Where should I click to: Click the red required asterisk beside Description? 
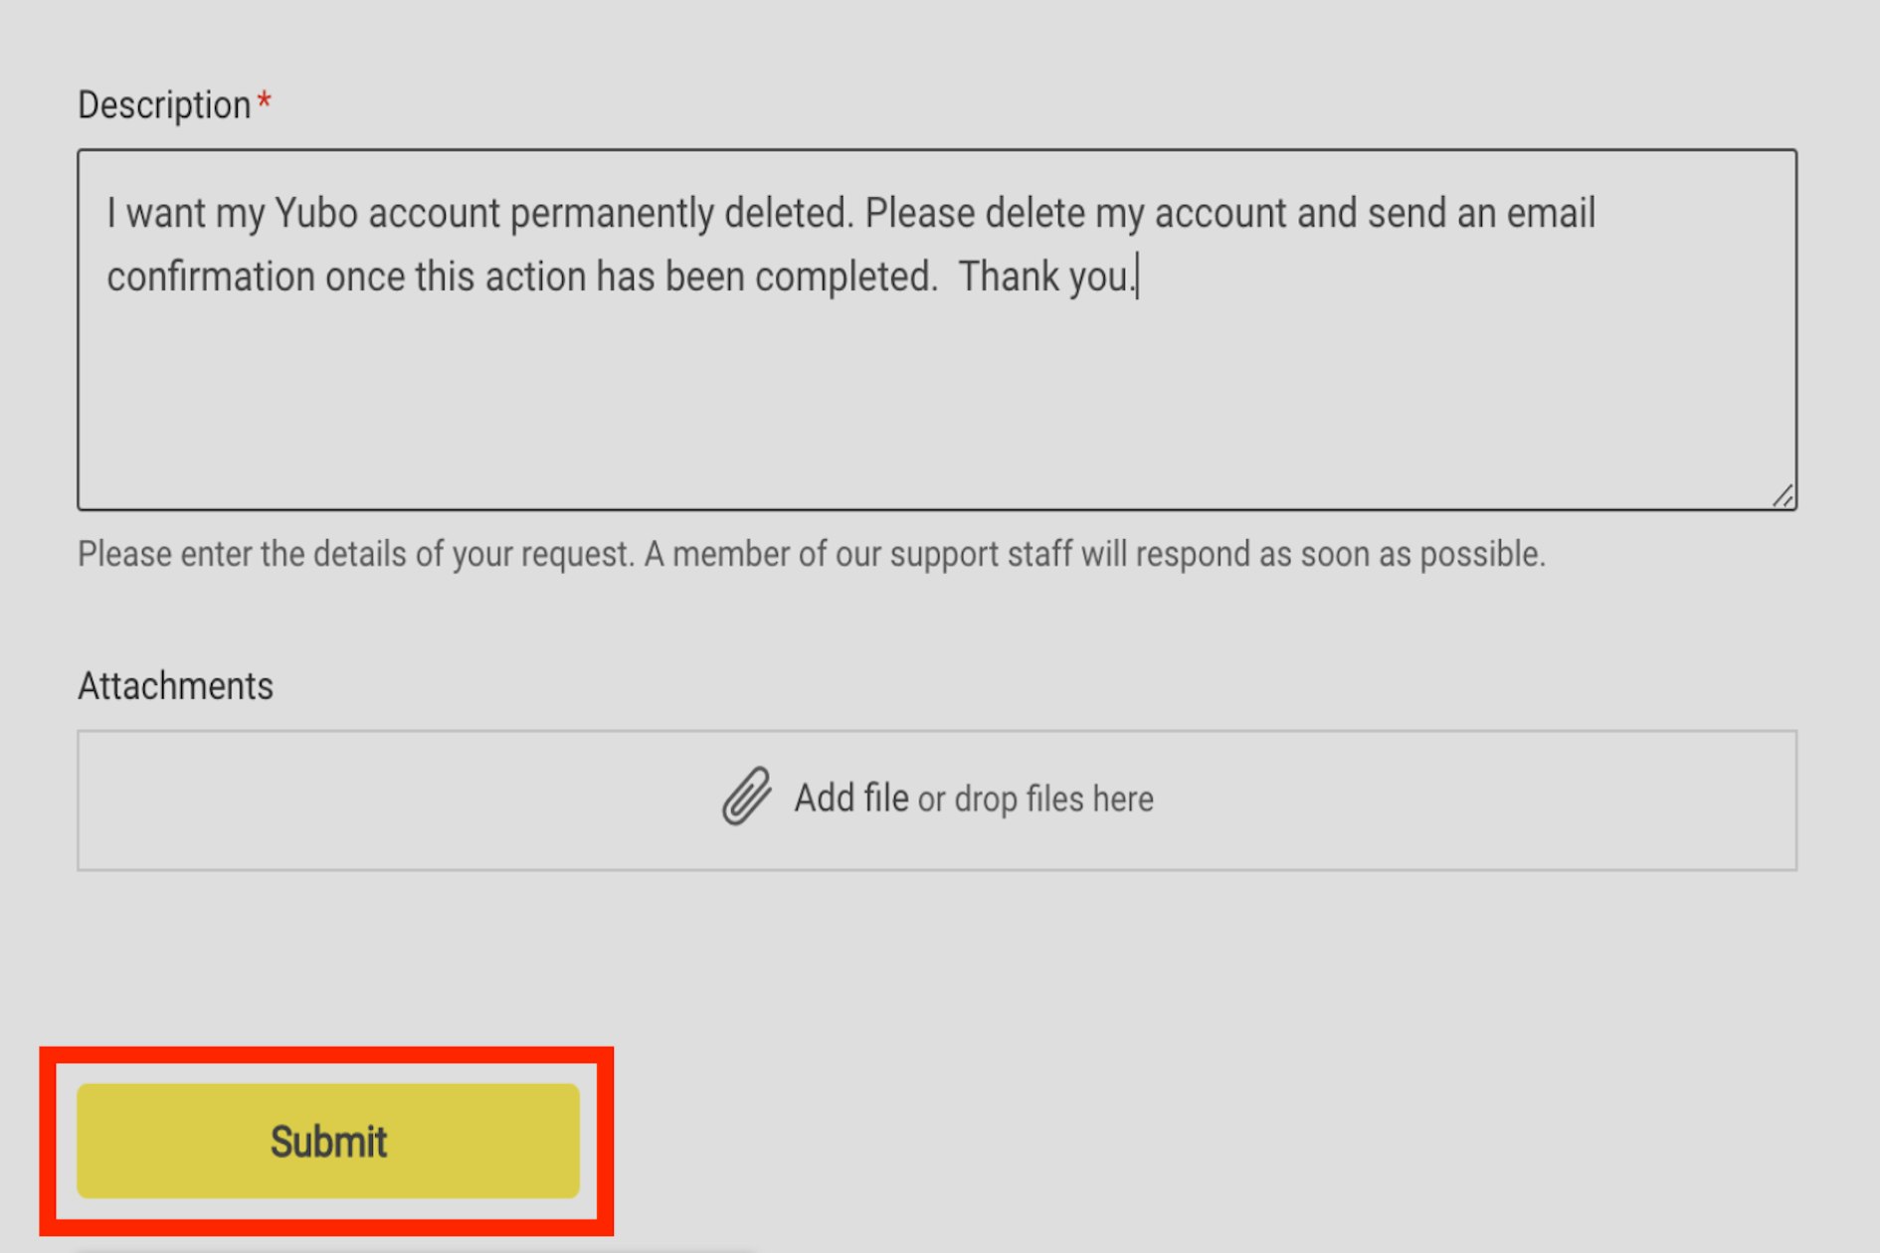[264, 101]
